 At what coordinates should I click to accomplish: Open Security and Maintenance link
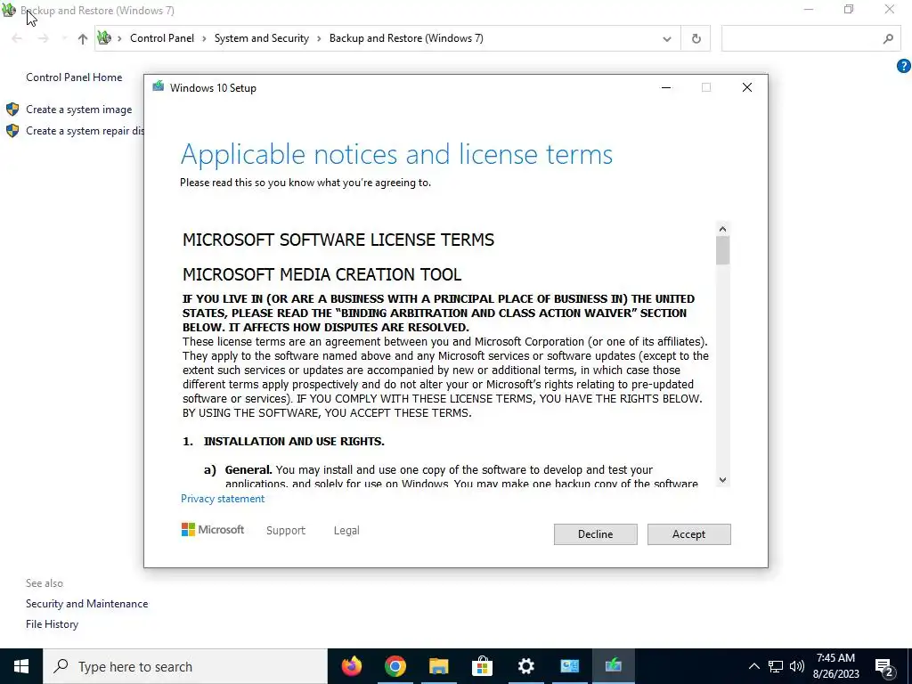(86, 604)
